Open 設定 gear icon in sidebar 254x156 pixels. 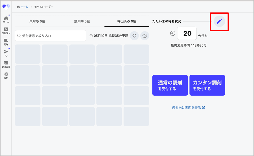point(6,76)
